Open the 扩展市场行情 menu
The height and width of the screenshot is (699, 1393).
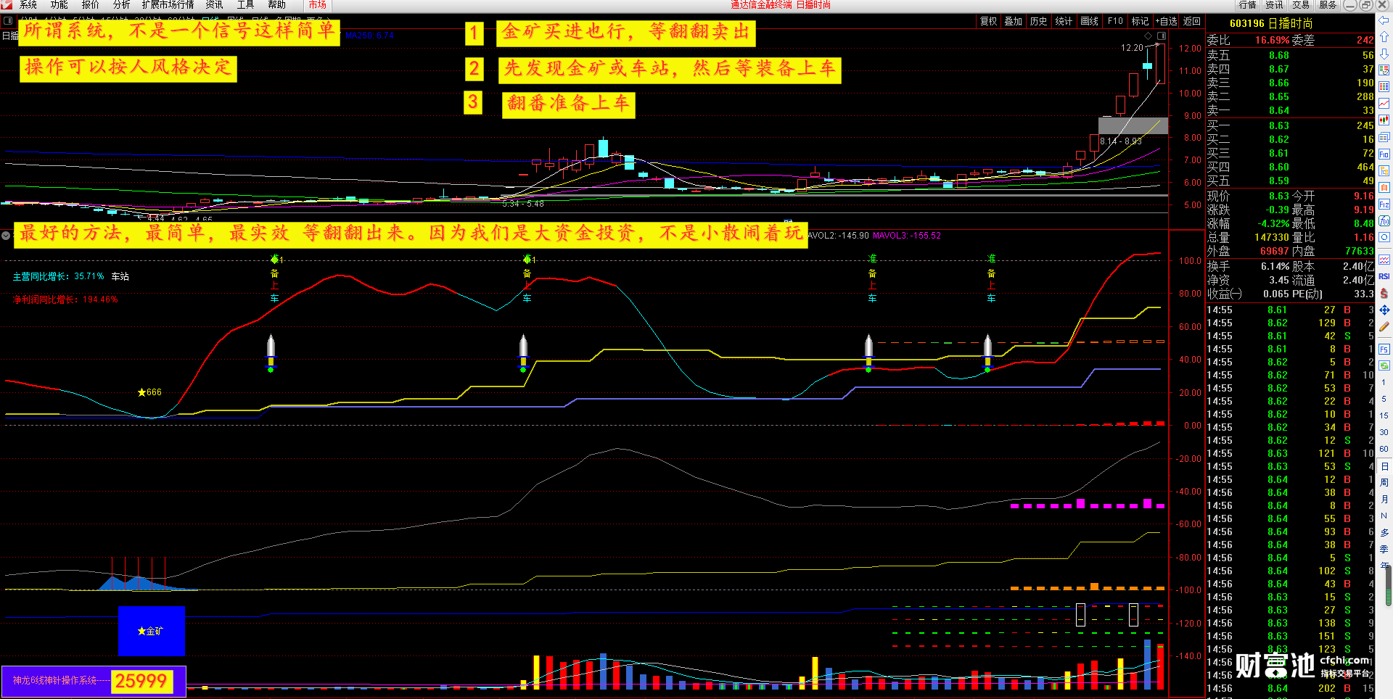tap(168, 5)
